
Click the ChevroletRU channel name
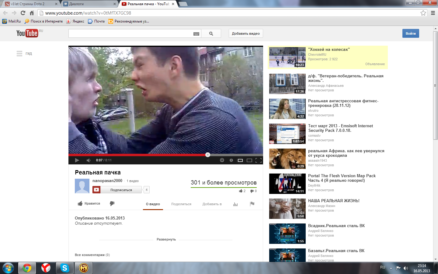(317, 54)
